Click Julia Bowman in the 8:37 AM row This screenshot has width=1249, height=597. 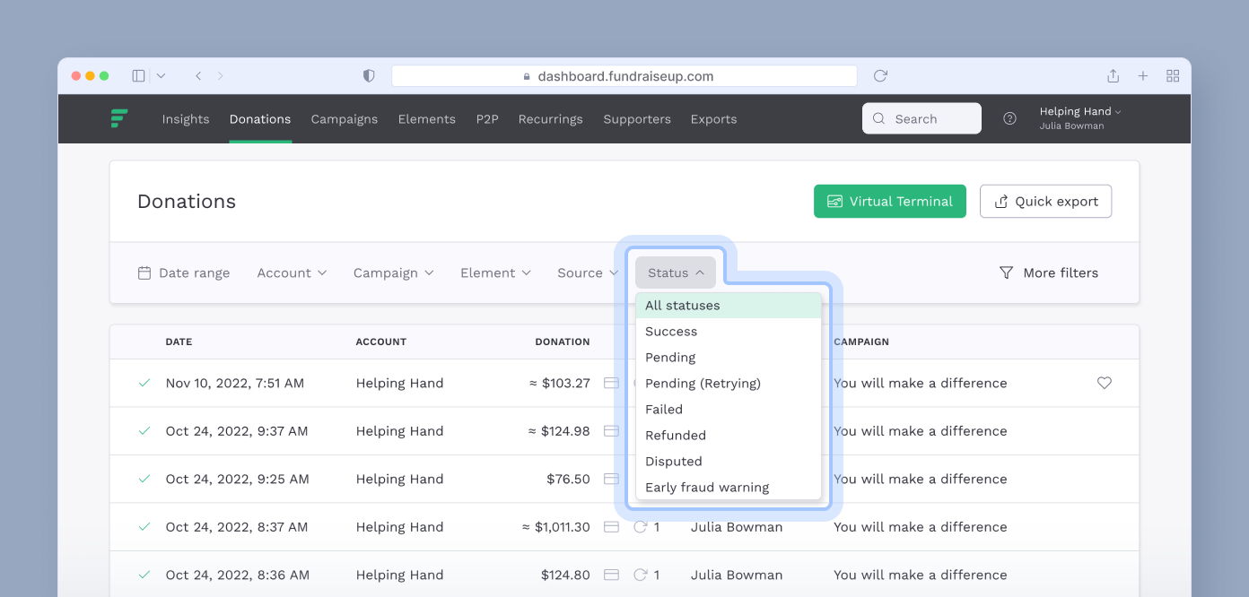(737, 527)
